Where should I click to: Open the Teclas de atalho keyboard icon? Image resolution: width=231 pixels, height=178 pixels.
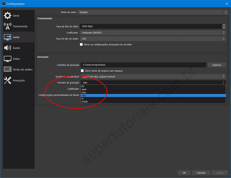click(7, 70)
